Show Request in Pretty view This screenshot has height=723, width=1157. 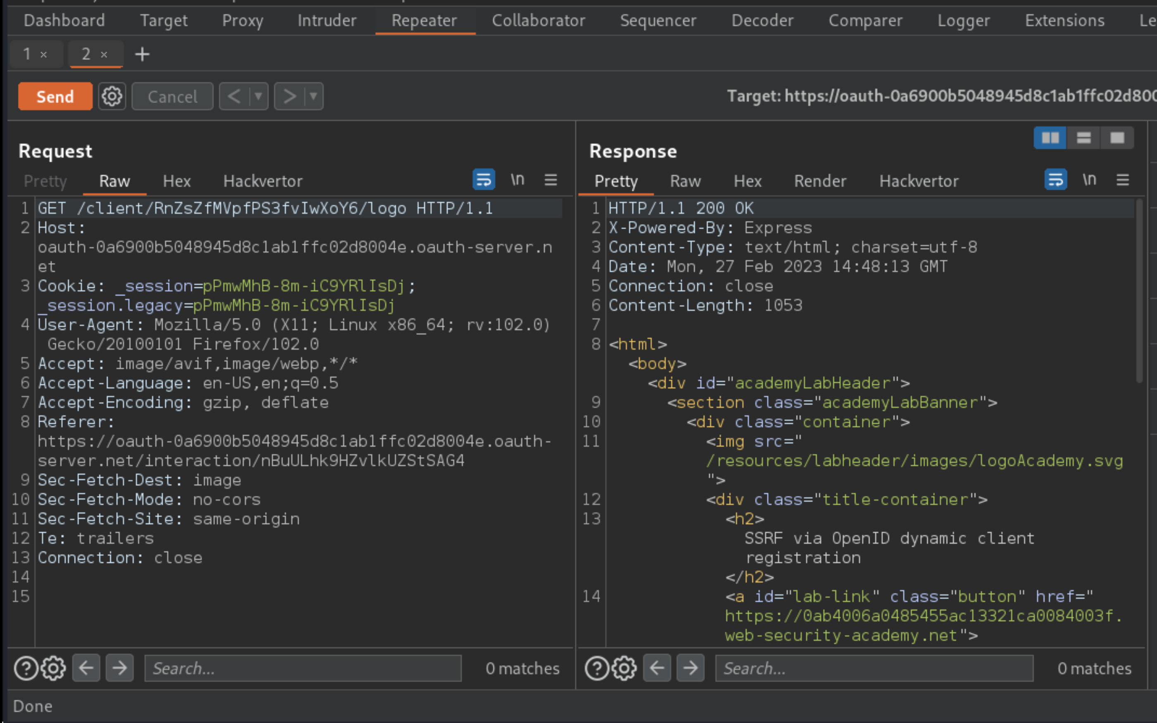[x=45, y=181]
